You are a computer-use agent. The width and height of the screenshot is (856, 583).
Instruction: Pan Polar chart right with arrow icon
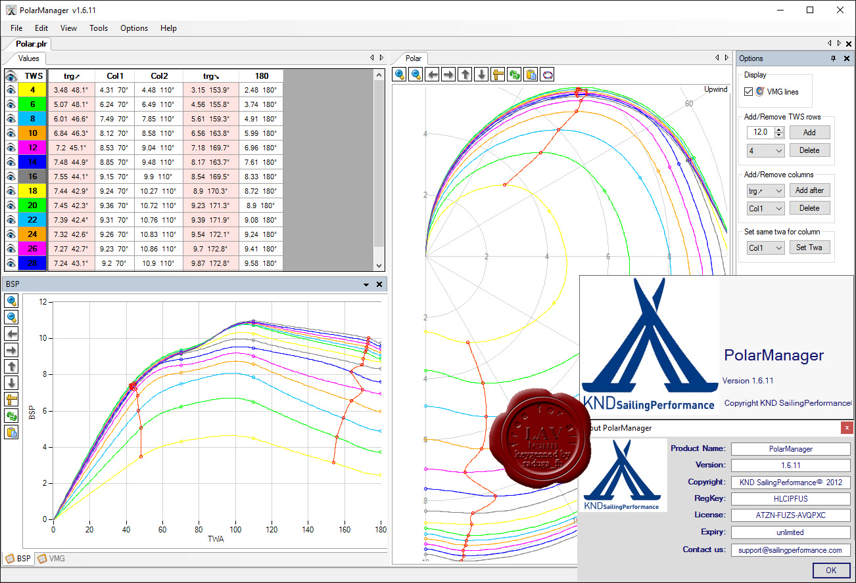point(448,74)
